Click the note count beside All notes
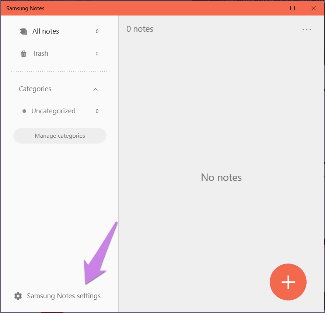Screen dimensions: 325x313 pos(97,31)
